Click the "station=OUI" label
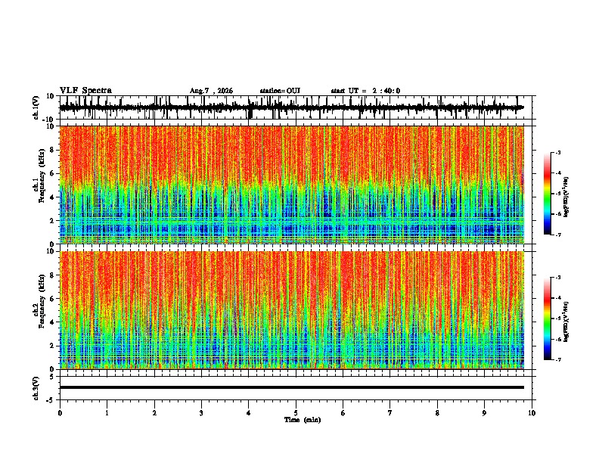This screenshot has width=599, height=463. tap(280, 91)
